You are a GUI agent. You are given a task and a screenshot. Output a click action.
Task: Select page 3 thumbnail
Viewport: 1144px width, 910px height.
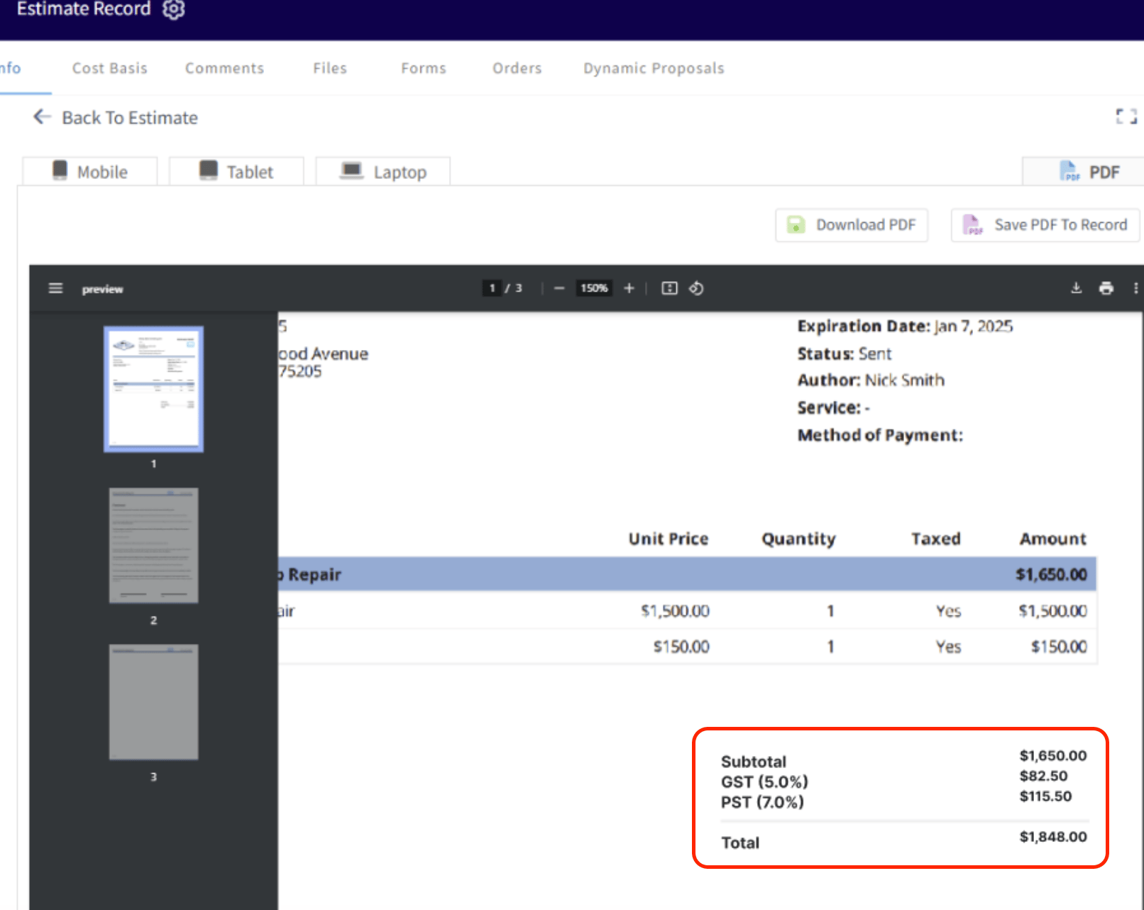(153, 702)
